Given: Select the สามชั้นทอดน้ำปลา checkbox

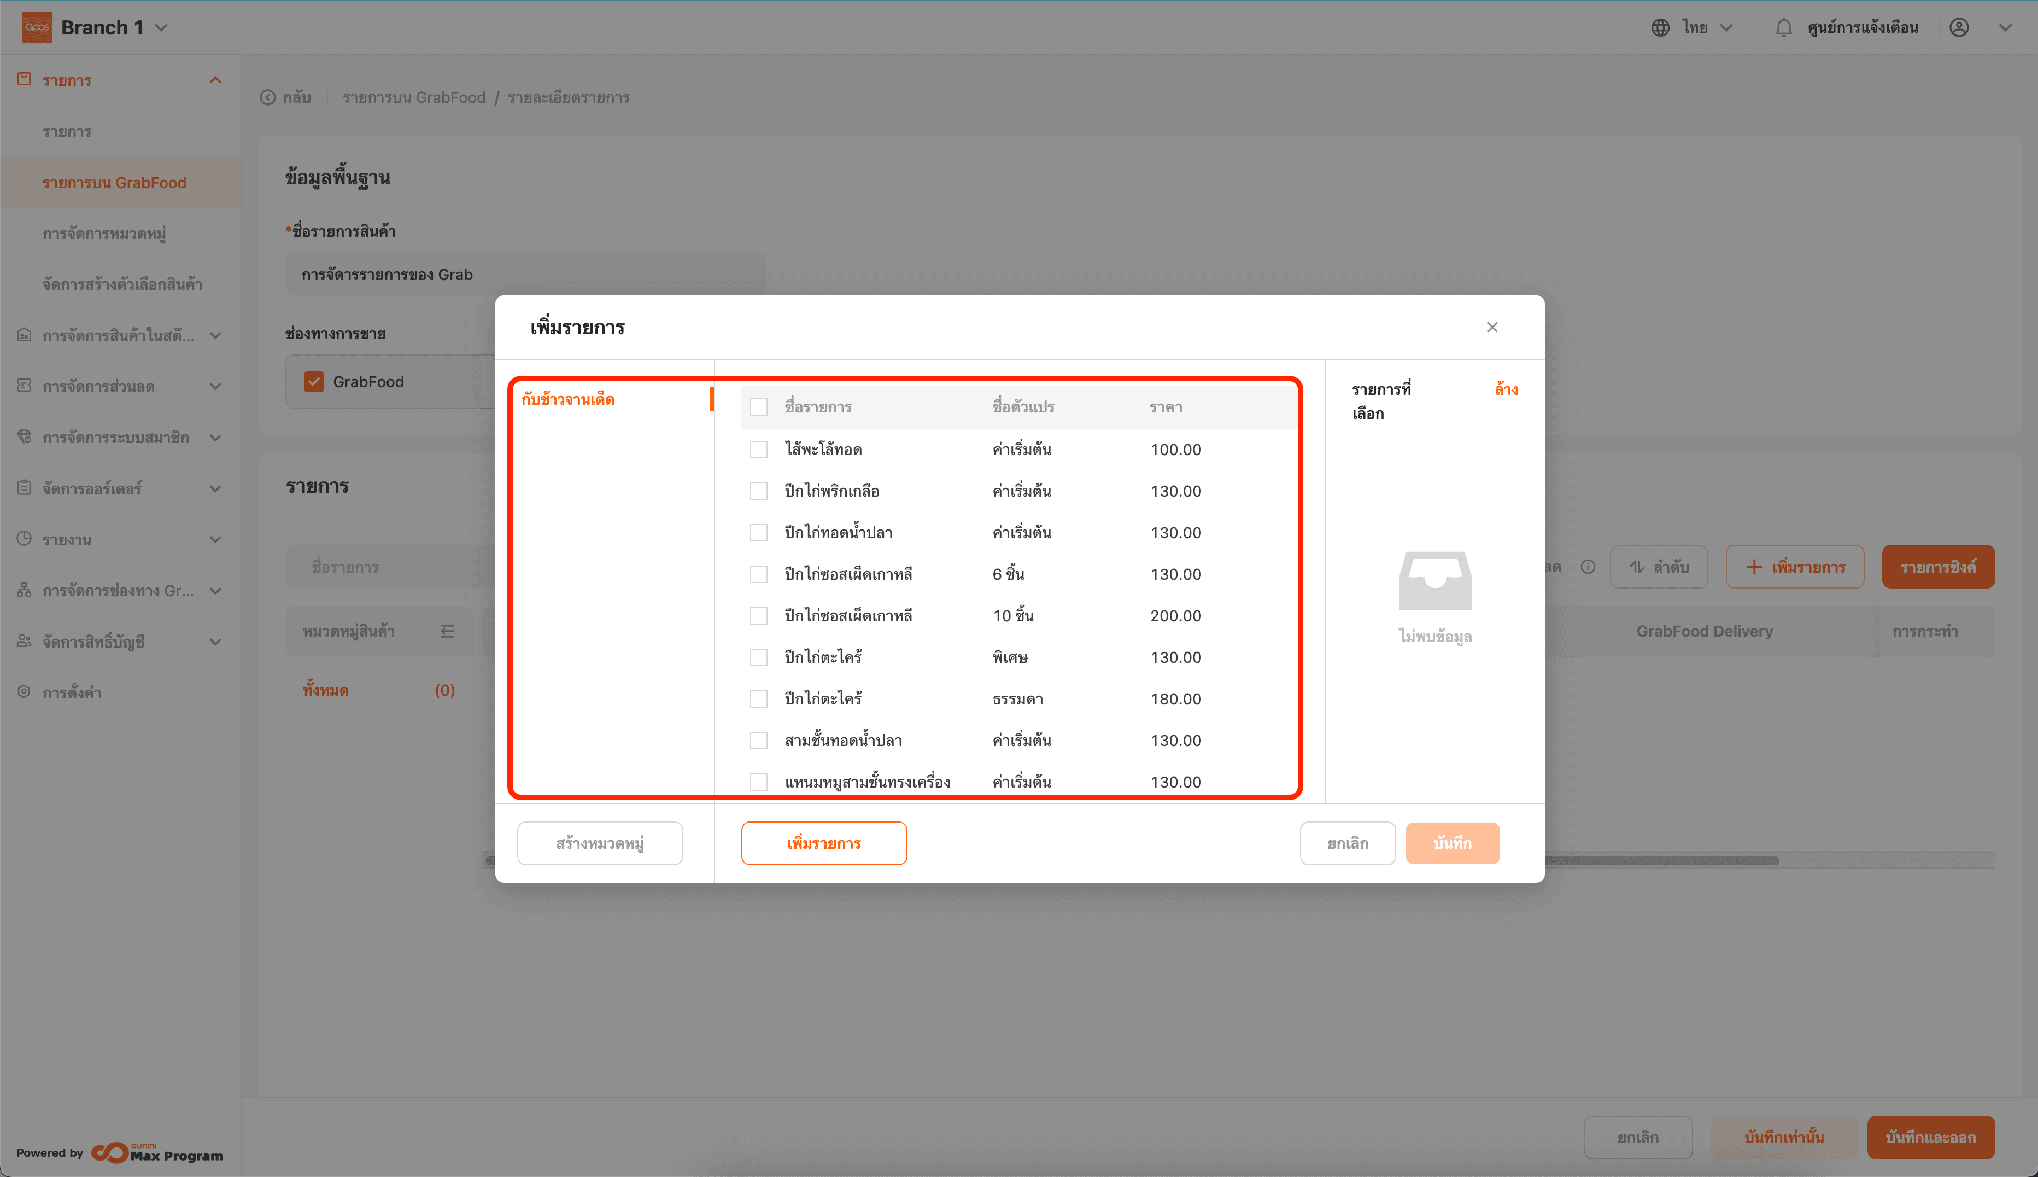Looking at the screenshot, I should pyautogui.click(x=758, y=741).
